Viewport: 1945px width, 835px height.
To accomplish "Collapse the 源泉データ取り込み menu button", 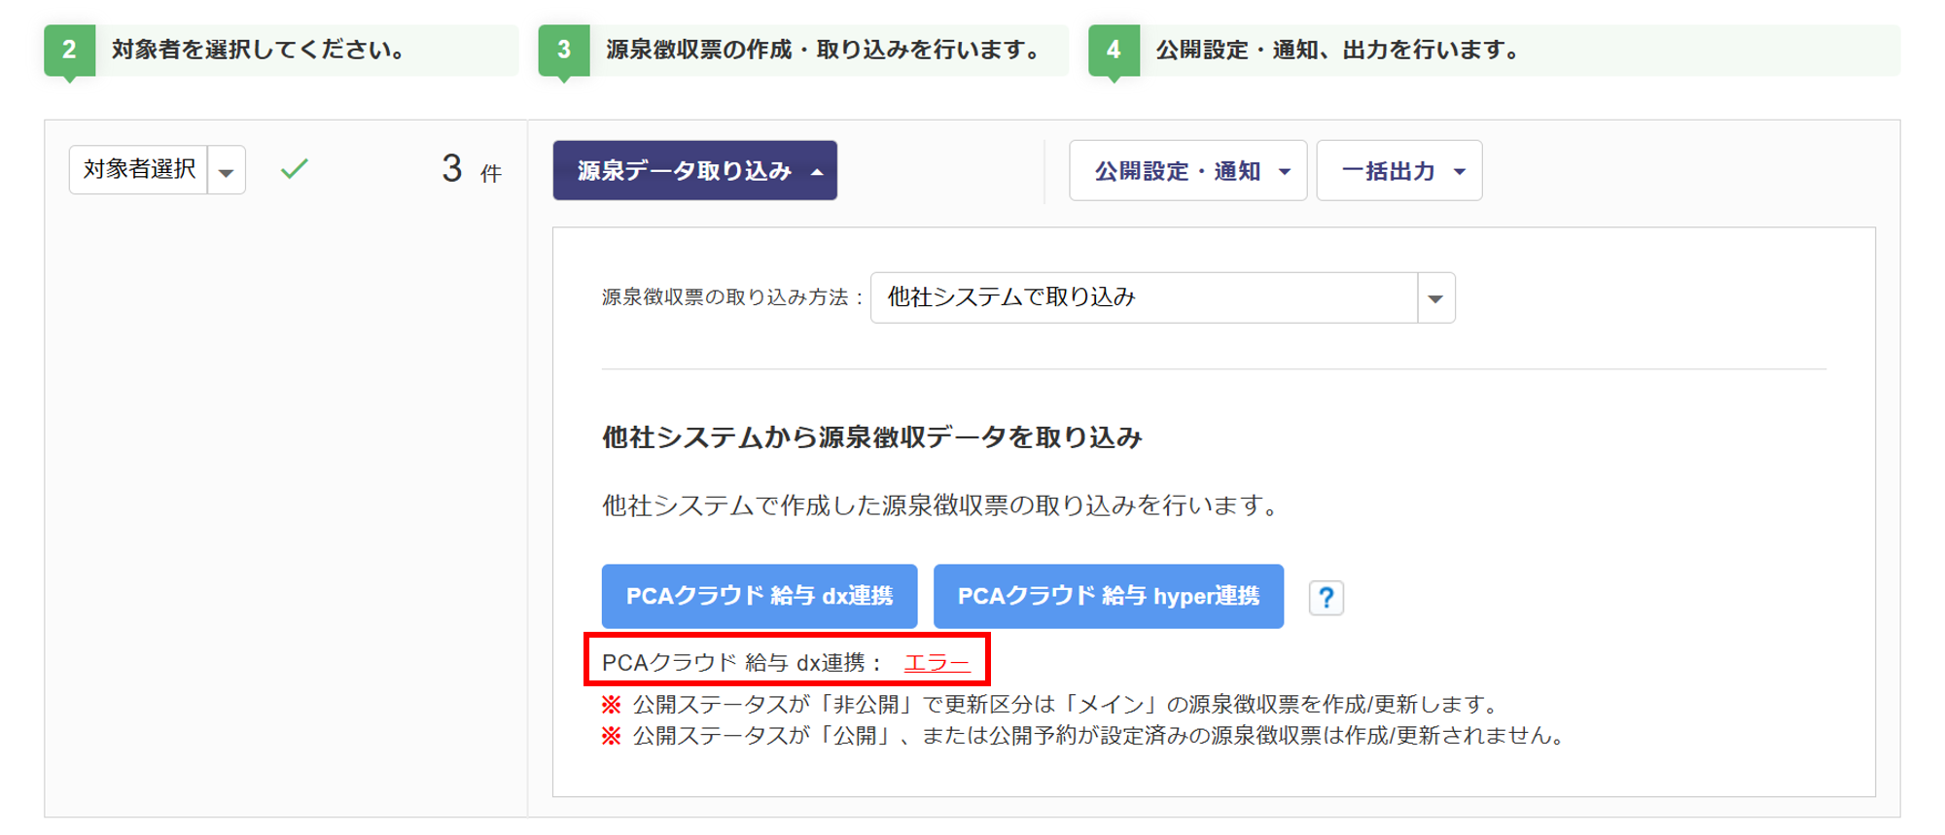I will point(694,171).
